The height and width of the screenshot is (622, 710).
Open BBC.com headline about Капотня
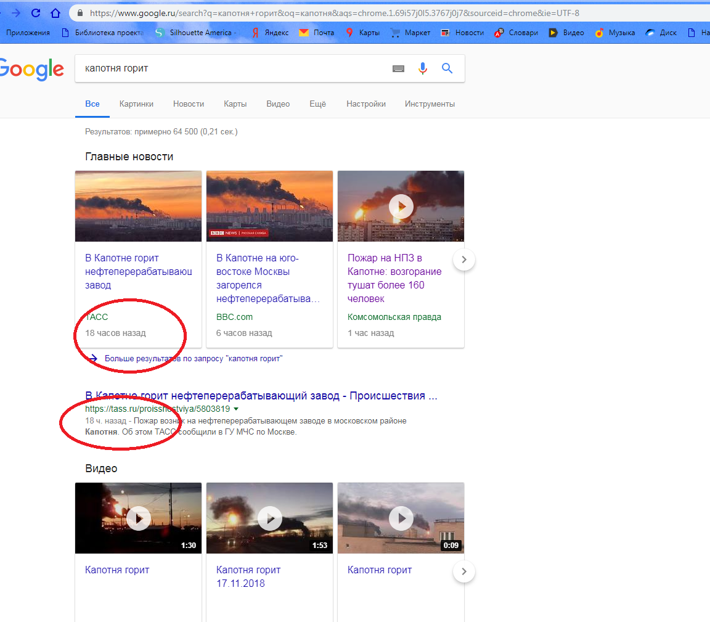coord(268,278)
